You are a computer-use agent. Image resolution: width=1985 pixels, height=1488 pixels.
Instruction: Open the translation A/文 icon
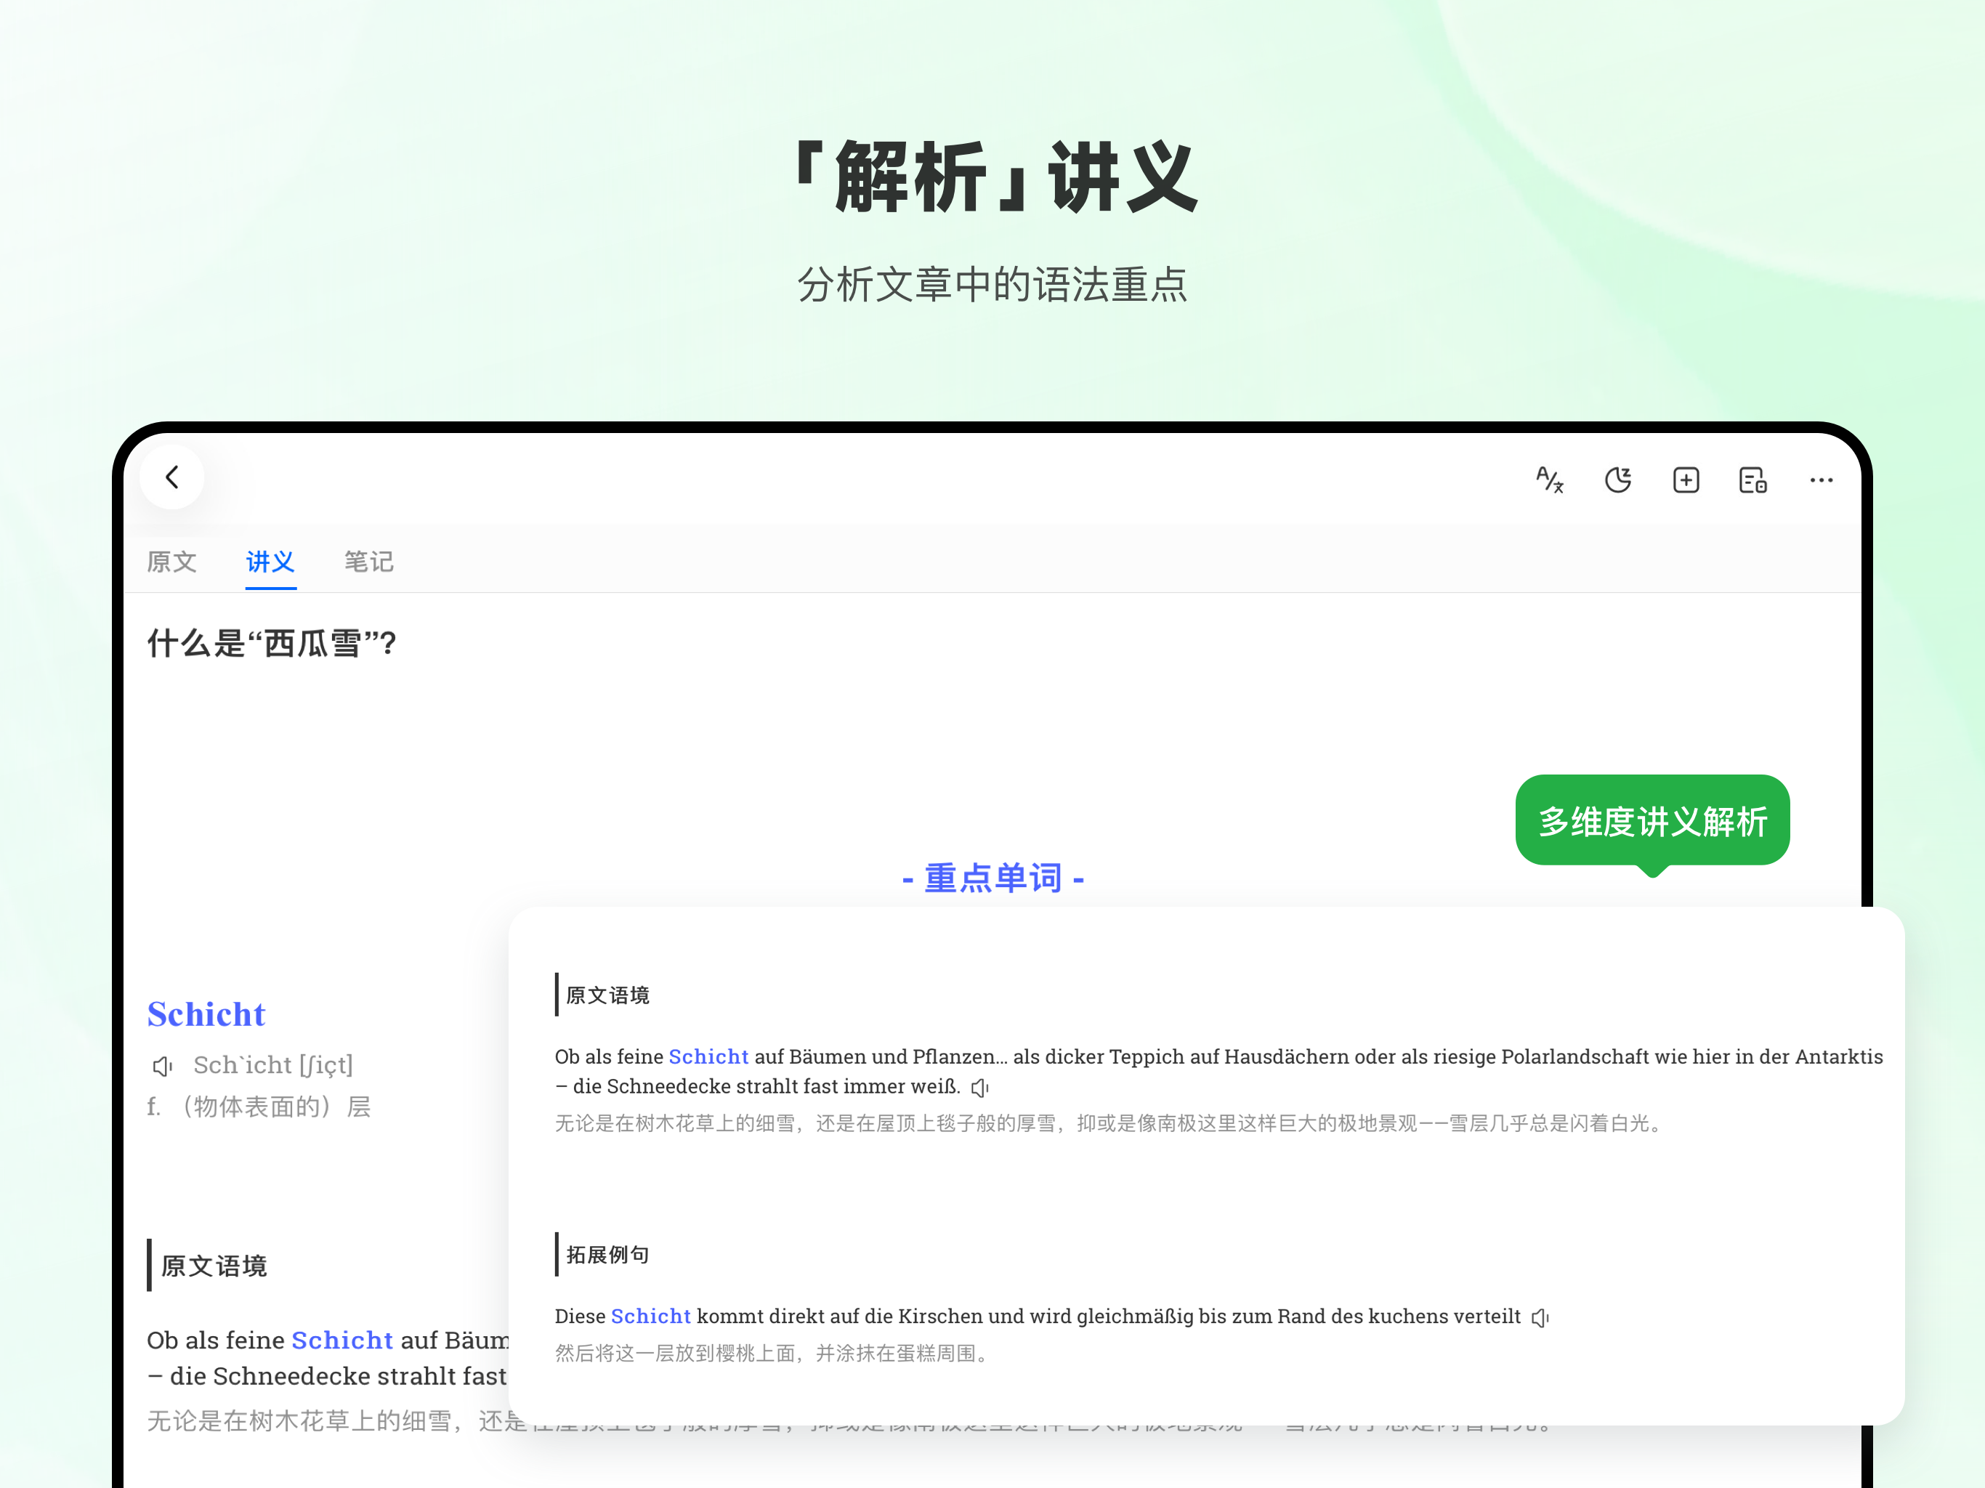(x=1550, y=480)
